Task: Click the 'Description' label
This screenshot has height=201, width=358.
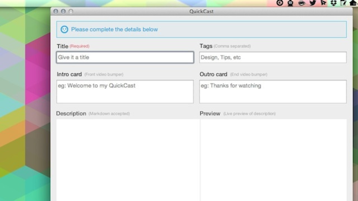Action: [x=71, y=114]
